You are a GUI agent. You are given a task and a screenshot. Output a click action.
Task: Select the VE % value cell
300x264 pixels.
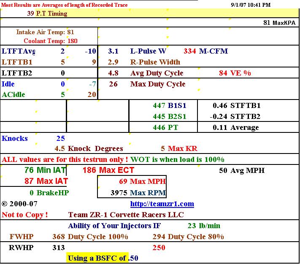[x=235, y=73]
